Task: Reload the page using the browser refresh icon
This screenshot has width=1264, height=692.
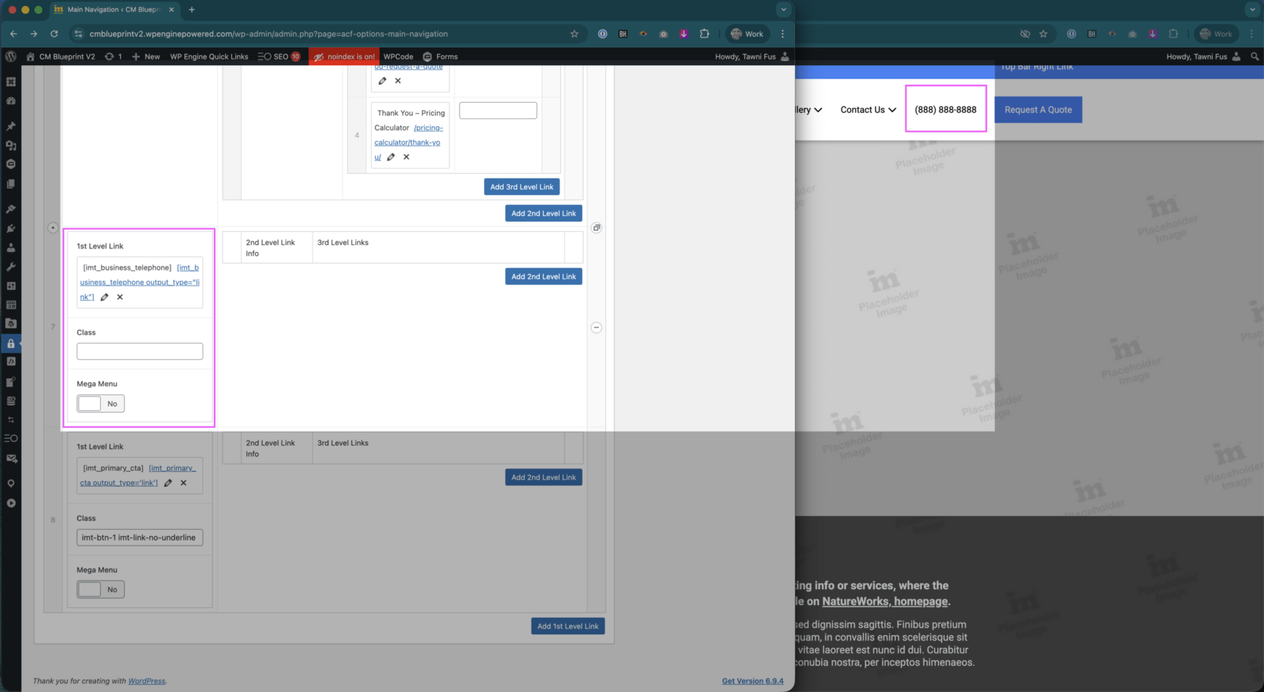Action: pyautogui.click(x=54, y=34)
